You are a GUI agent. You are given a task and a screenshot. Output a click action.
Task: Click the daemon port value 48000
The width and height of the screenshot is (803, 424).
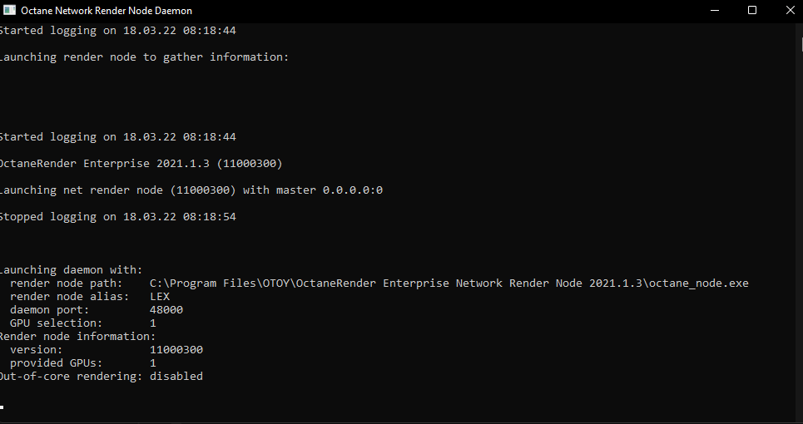tap(166, 310)
